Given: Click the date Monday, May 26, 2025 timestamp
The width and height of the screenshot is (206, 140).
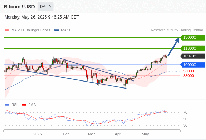Looking at the screenshot, I should click(x=42, y=17).
